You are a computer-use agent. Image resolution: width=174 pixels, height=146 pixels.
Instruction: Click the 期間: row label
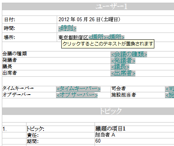tap(33, 141)
